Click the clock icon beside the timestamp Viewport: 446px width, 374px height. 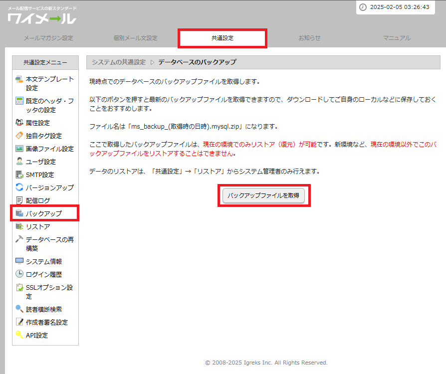point(363,7)
